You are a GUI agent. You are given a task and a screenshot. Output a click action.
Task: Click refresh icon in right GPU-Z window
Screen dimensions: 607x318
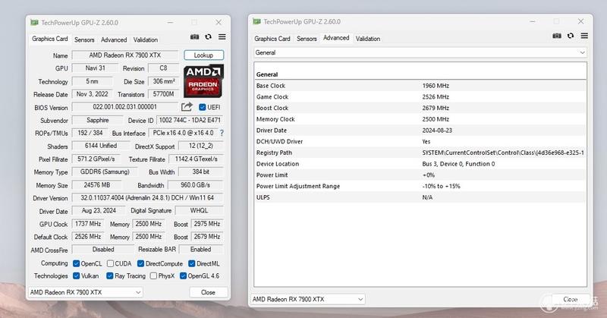tap(571, 36)
